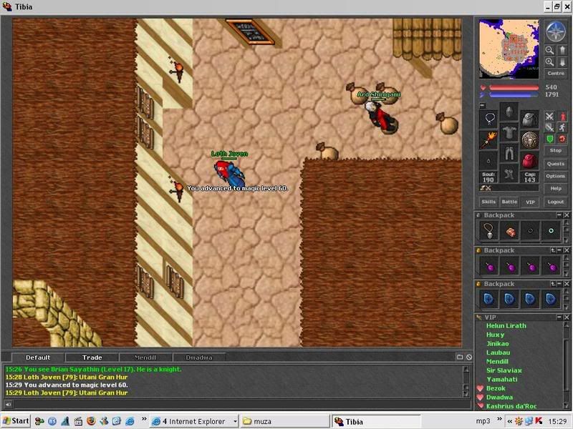This screenshot has width=573, height=429.
Task: Select the round shield slot
Action: (529, 139)
